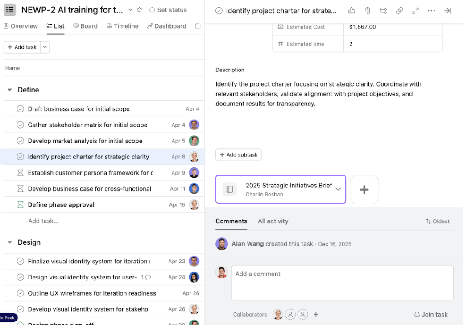Click the Join task button
This screenshot has width=463, height=325.
[431, 314]
